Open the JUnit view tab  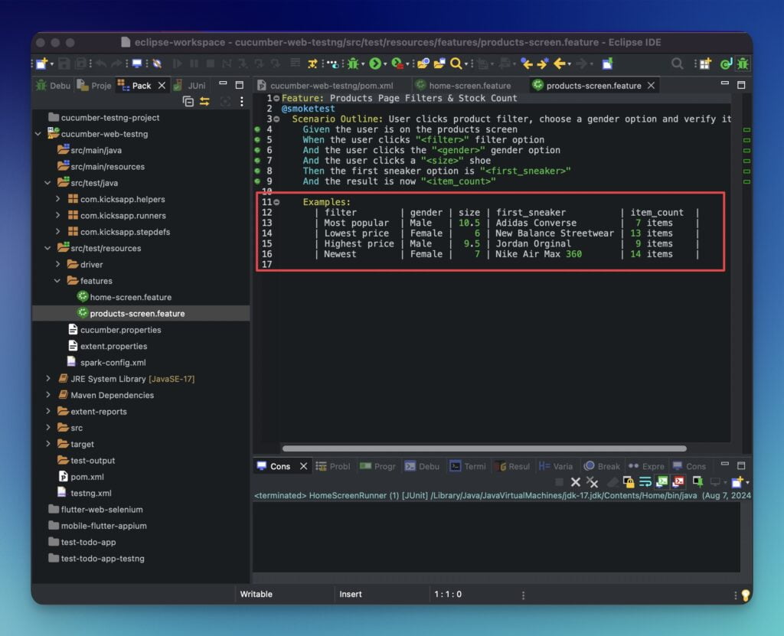(190, 86)
